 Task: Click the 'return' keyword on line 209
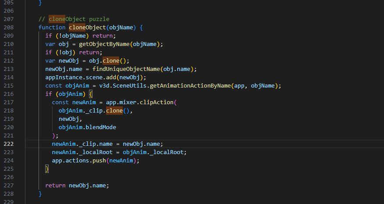103,36
